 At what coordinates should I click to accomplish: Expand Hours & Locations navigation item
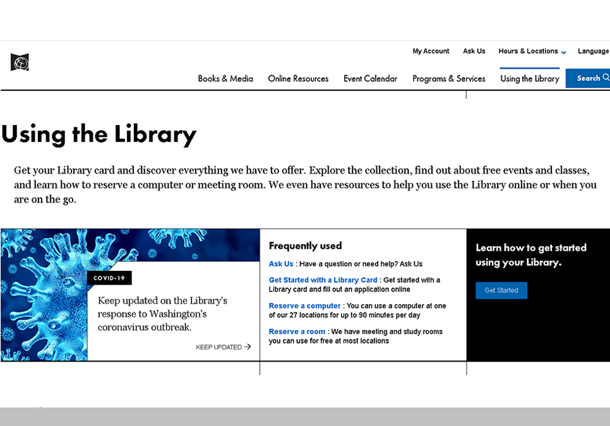pyautogui.click(x=529, y=51)
